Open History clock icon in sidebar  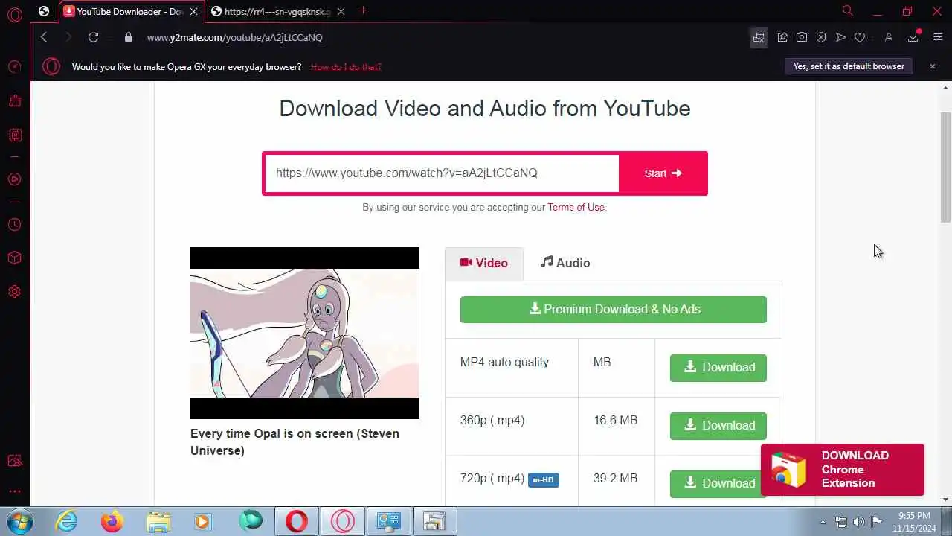click(x=14, y=225)
